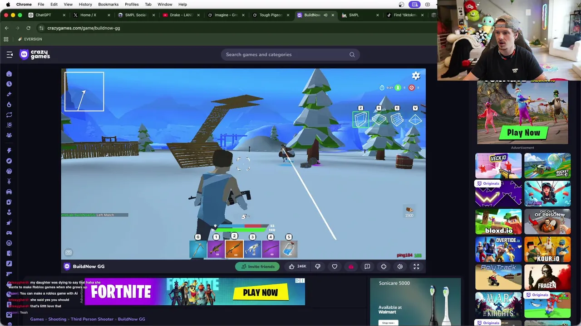Click the plus-shaped icon below game
581x326 pixels.
pos(384,267)
